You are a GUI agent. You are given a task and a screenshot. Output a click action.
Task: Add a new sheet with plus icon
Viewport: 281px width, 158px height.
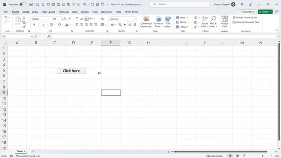tap(33, 152)
